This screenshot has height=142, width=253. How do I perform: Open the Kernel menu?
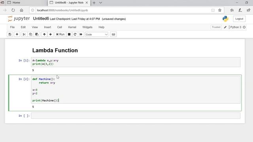click(x=72, y=27)
